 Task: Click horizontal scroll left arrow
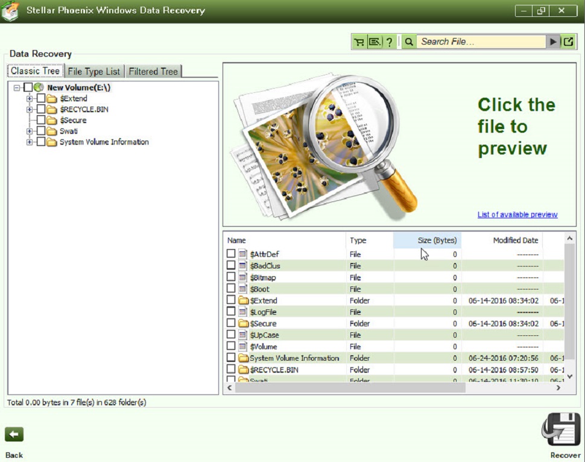[230, 388]
